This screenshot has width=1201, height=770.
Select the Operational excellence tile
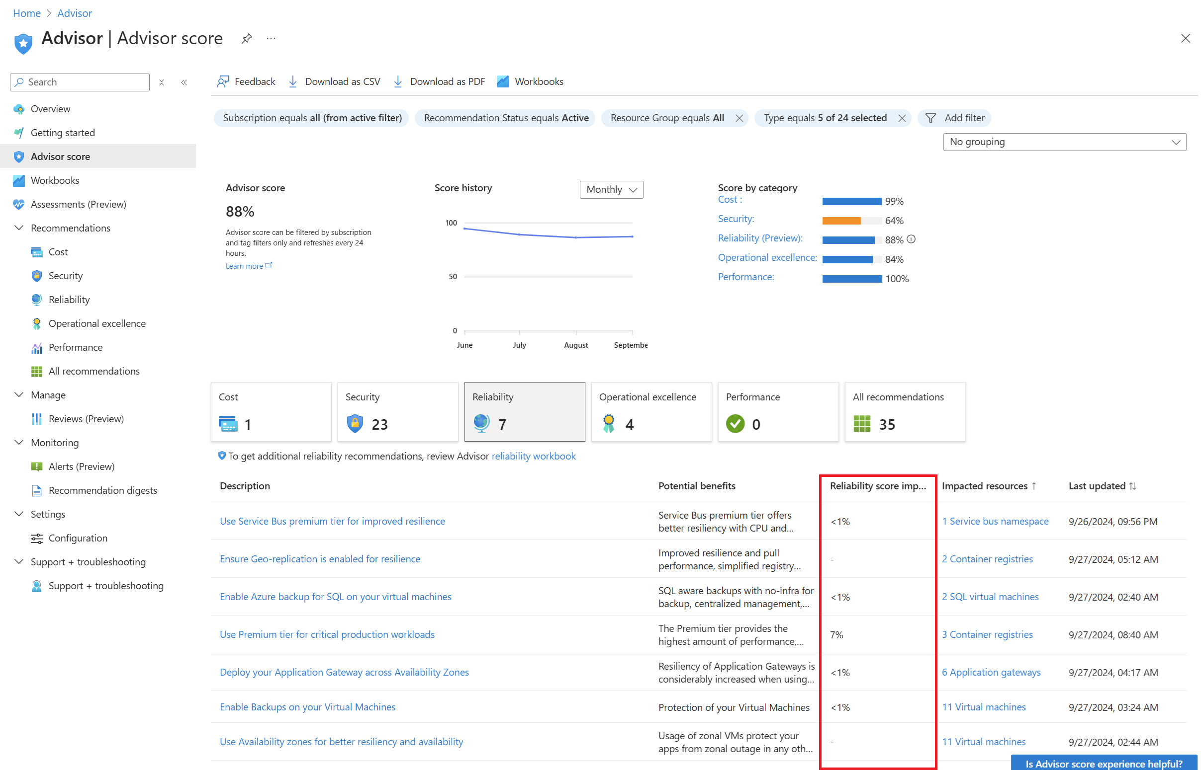coord(651,412)
